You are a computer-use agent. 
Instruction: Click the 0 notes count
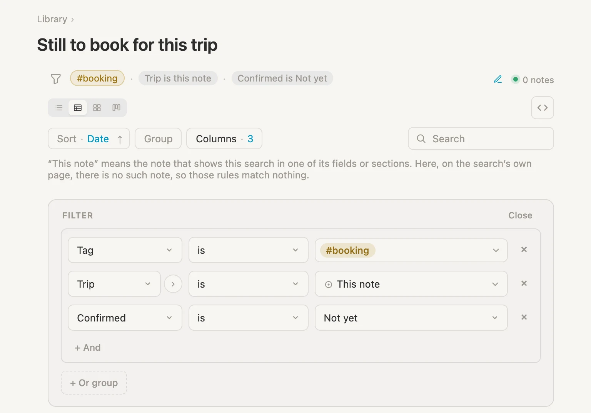tap(538, 80)
